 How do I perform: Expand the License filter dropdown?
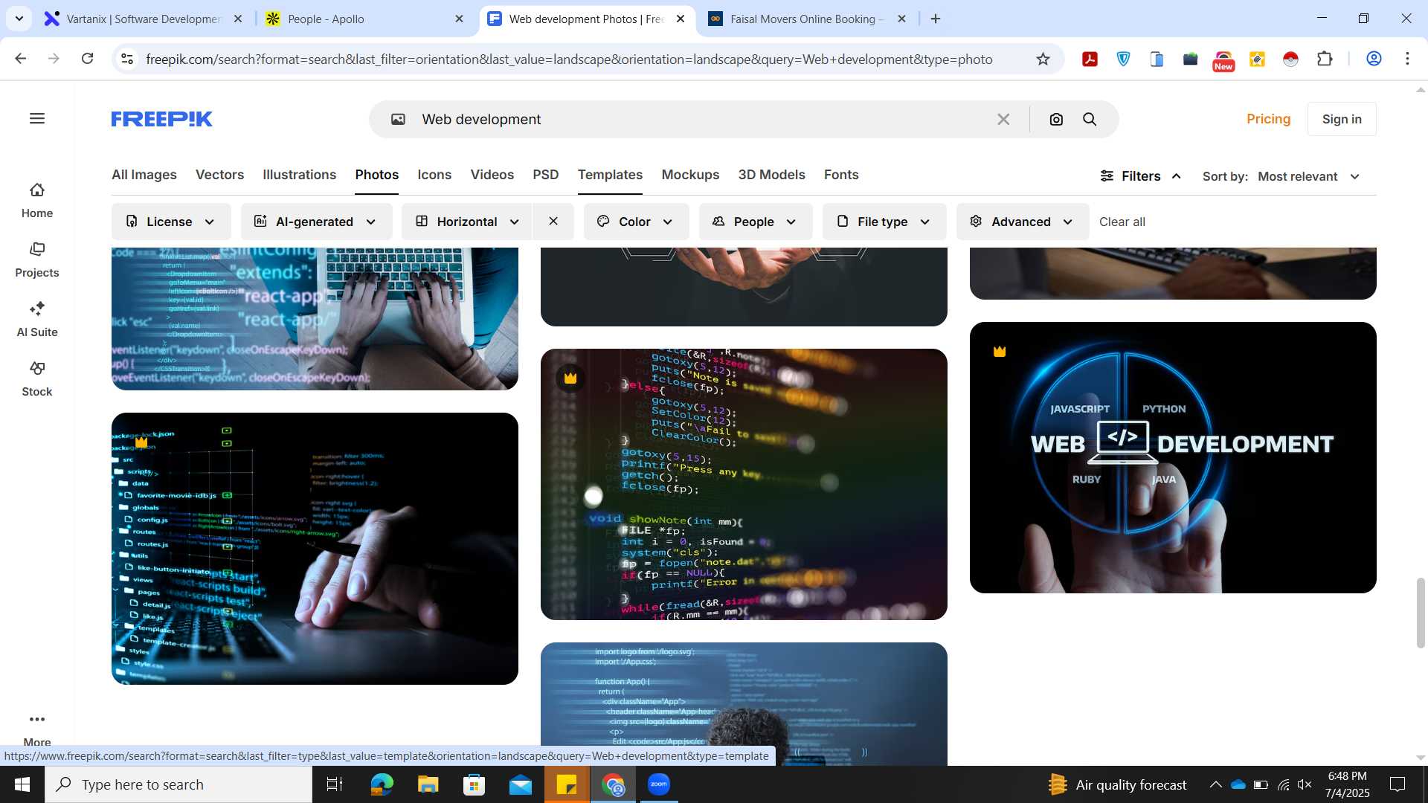click(x=171, y=222)
